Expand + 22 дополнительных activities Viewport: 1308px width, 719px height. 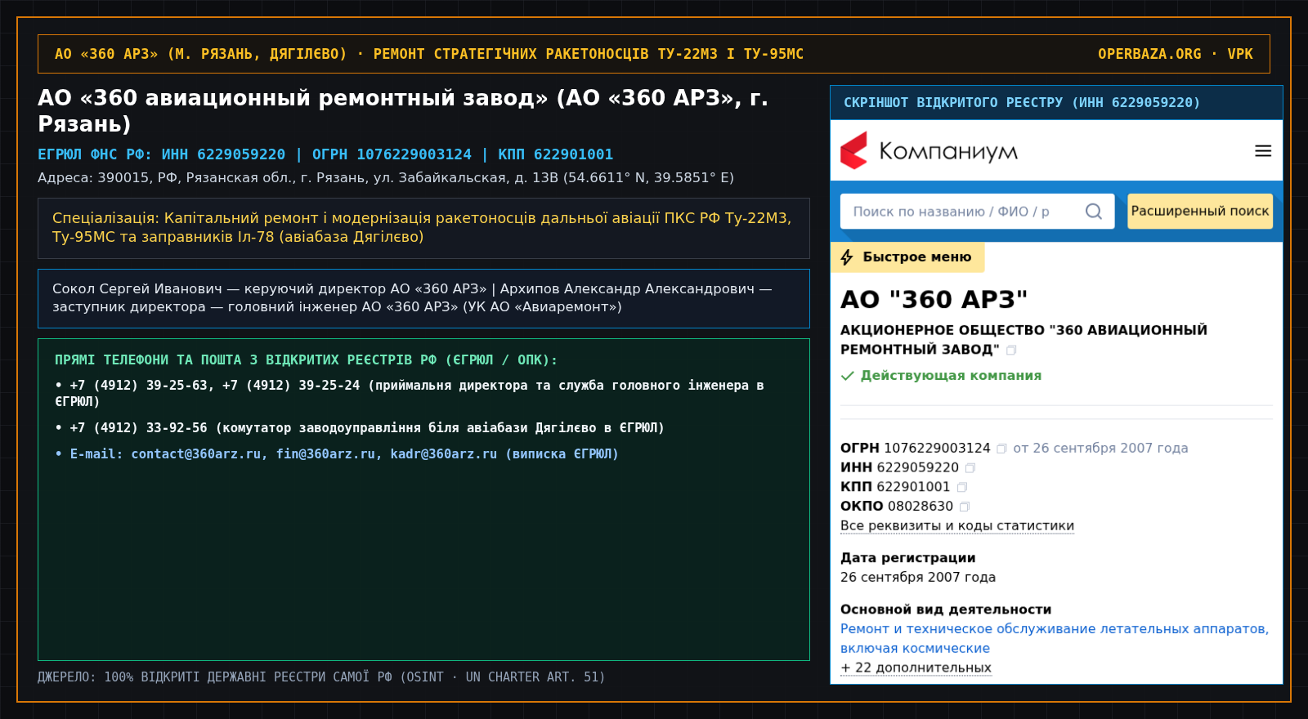tap(916, 668)
